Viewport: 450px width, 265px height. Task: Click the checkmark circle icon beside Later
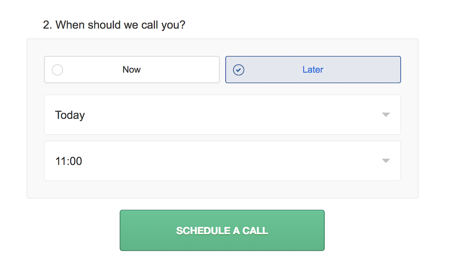pyautogui.click(x=238, y=70)
